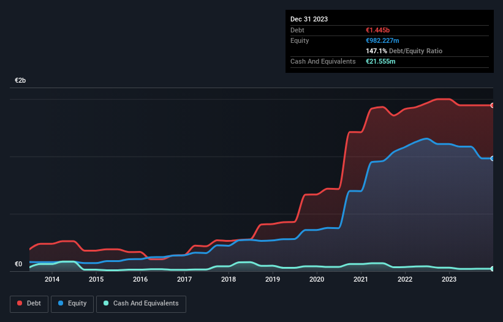Image resolution: width=503 pixels, height=322 pixels.
Task: Click the Equity row label in tooltip
Action: pyautogui.click(x=300, y=40)
